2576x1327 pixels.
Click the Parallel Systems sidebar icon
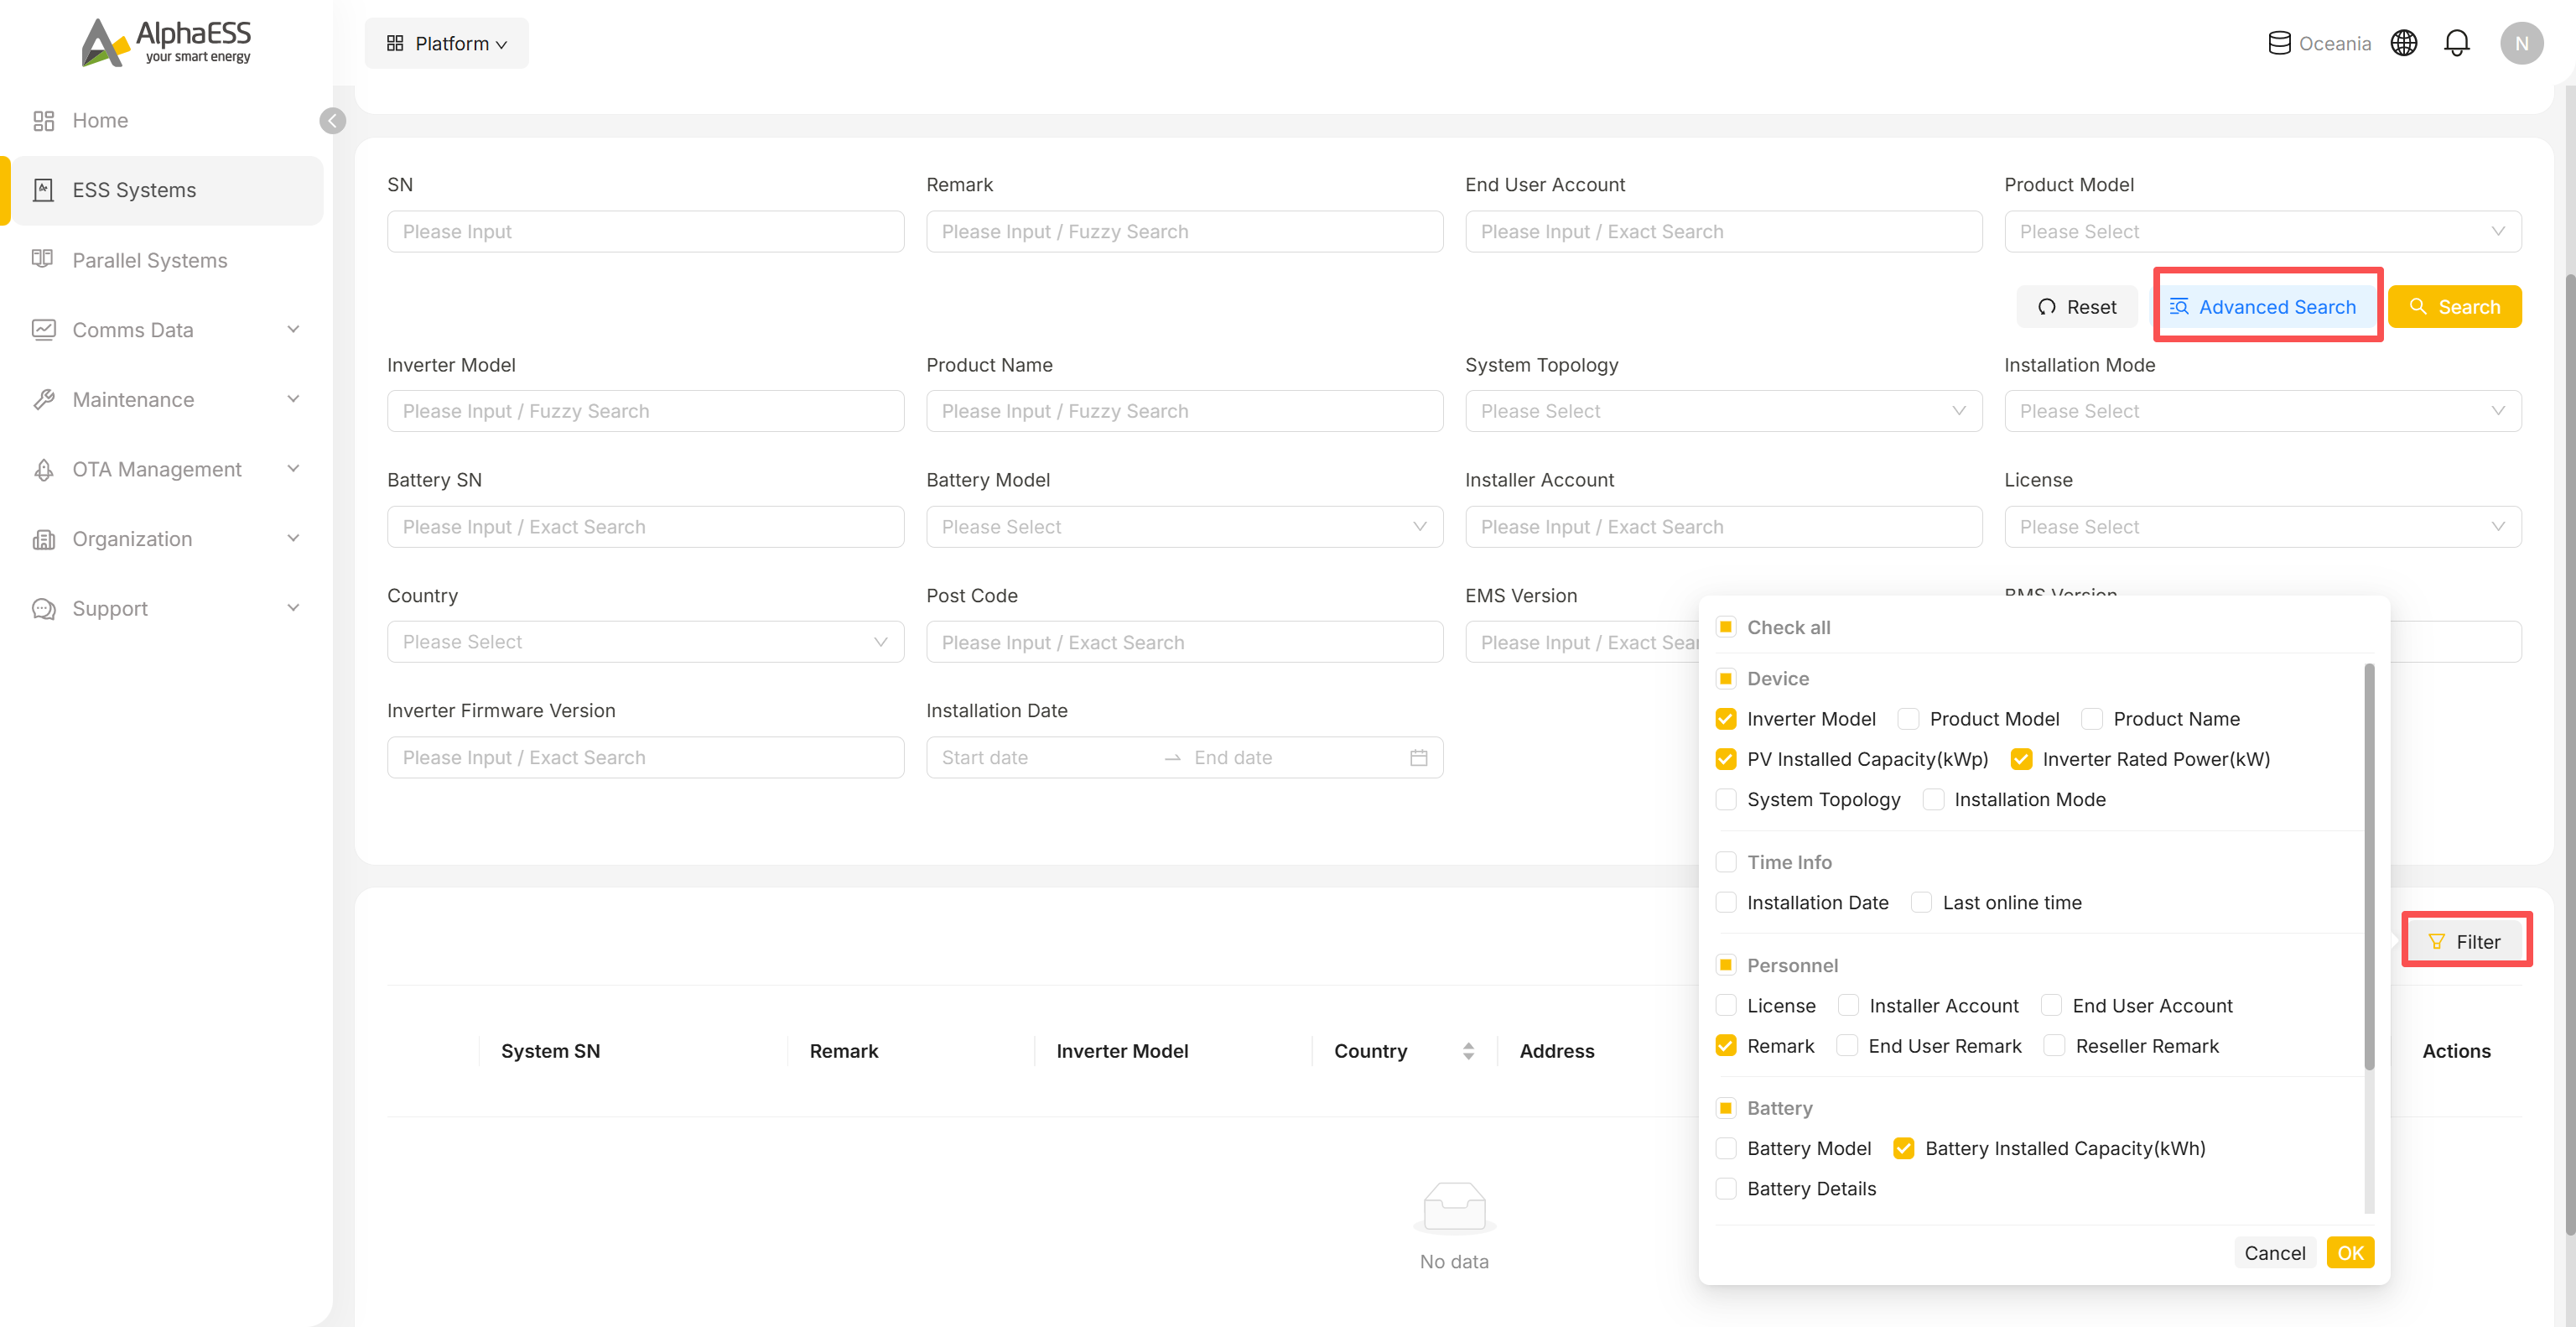coord(43,259)
